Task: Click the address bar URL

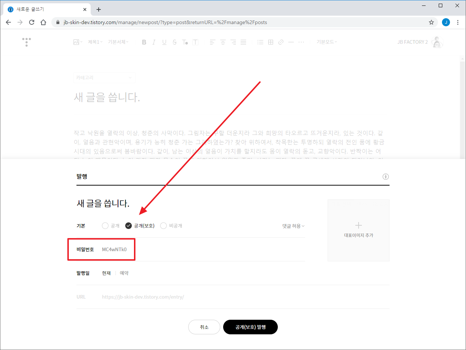Action: coord(165,22)
